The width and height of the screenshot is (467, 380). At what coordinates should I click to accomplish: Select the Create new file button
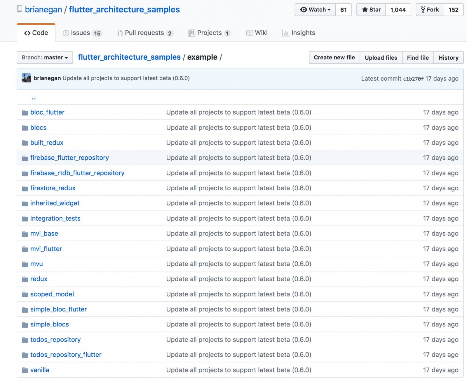click(x=334, y=58)
